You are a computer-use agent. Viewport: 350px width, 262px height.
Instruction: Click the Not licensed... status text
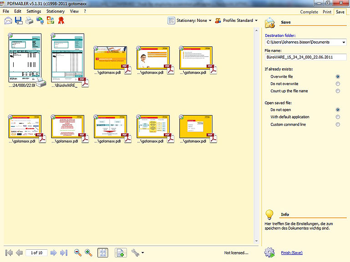tap(236, 252)
